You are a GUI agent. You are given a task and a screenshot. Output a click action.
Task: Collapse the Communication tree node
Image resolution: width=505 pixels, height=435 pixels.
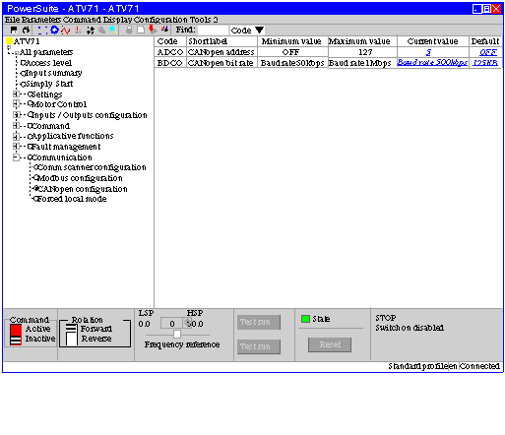pyautogui.click(x=16, y=157)
